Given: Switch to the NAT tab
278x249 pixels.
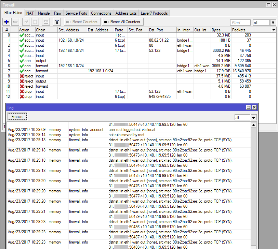Looking at the screenshot, I should [30, 13].
